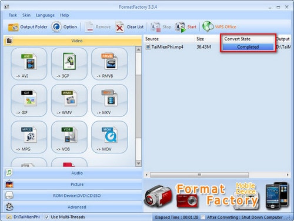
Task: Open the Option settings gear icon
Action: point(56,27)
